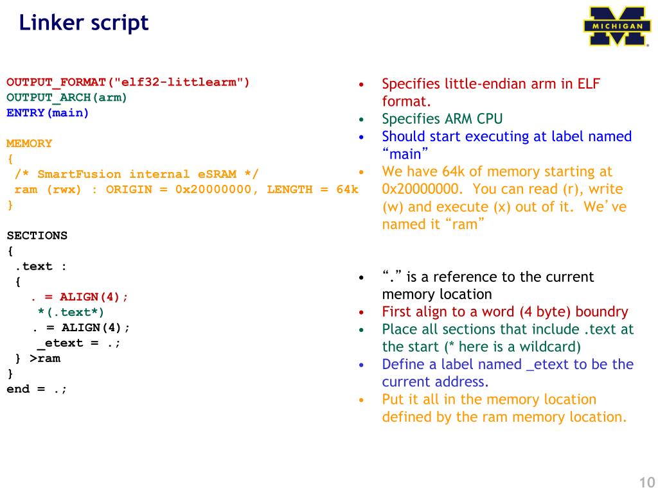Select the black ". = ALIGN(4);" line
This screenshot has width=658, height=493.
pos(81,327)
